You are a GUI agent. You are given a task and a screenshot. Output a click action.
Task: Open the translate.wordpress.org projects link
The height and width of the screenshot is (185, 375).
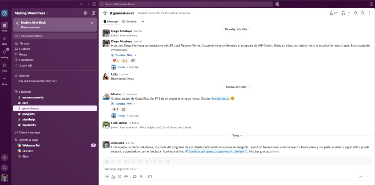point(216,152)
